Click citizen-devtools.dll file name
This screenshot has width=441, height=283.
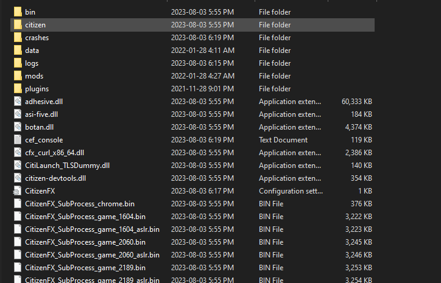coord(55,178)
